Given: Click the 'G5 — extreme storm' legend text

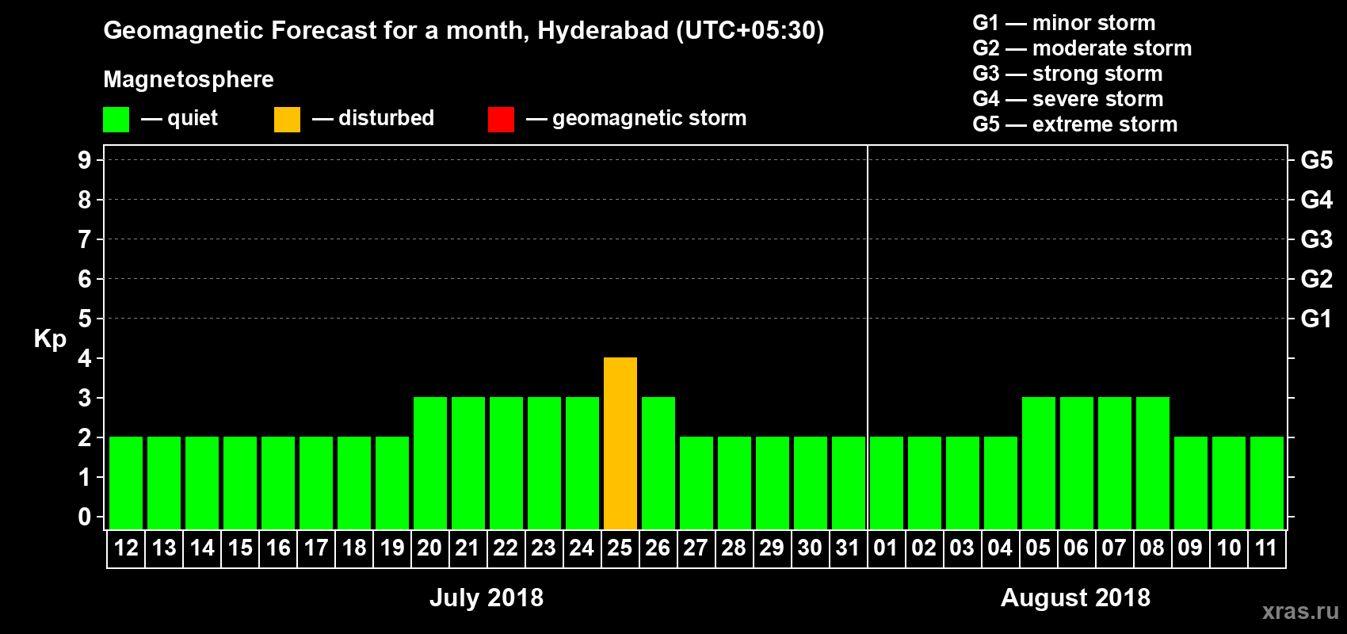Looking at the screenshot, I should click(1075, 124).
